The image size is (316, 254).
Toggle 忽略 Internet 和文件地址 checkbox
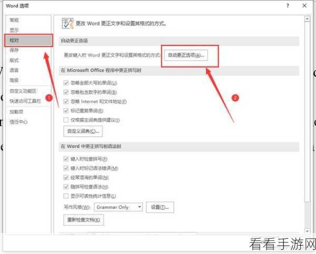click(66, 101)
